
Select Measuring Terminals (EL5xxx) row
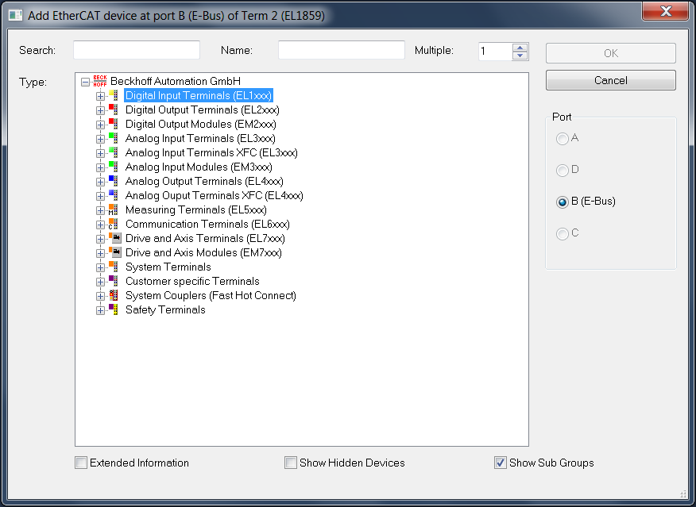click(x=196, y=209)
